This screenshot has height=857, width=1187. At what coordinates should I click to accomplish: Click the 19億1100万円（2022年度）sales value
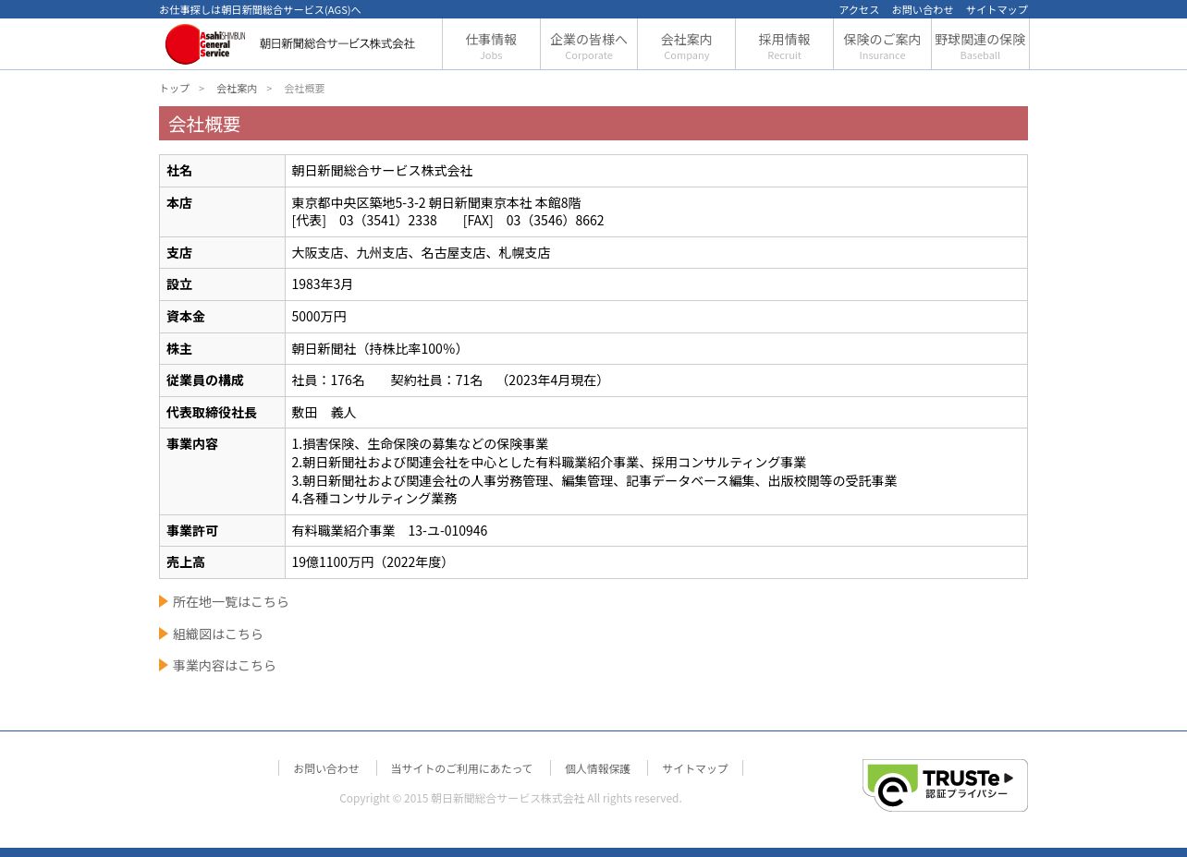[x=373, y=562]
